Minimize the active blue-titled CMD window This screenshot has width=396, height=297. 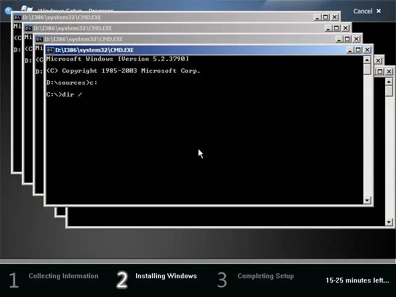(350, 50)
